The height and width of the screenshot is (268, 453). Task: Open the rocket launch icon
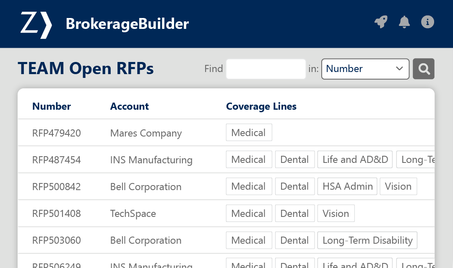point(381,22)
